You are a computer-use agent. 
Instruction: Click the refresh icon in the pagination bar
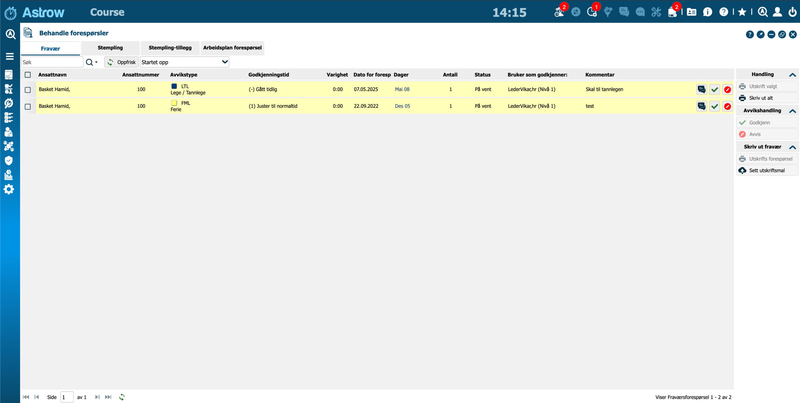(x=122, y=397)
